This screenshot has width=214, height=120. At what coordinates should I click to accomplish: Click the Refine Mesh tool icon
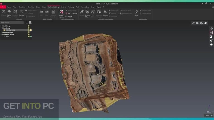pos(9,12)
